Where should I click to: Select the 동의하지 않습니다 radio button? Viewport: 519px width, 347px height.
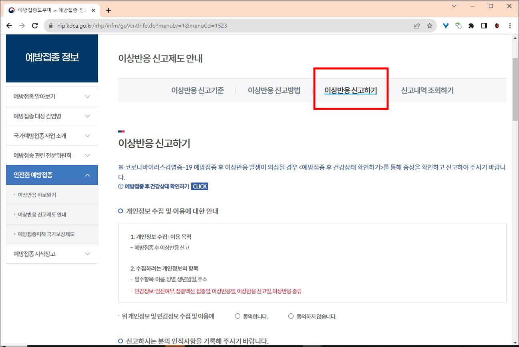[291, 316]
